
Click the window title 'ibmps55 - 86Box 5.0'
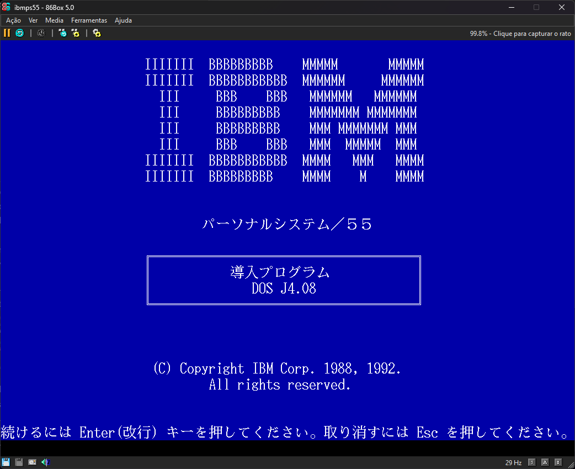[44, 7]
